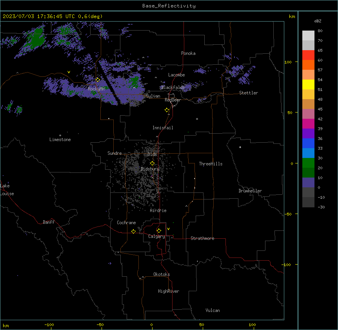
Task: Select the purple 10 dBZ legend color
Action: click(x=308, y=183)
